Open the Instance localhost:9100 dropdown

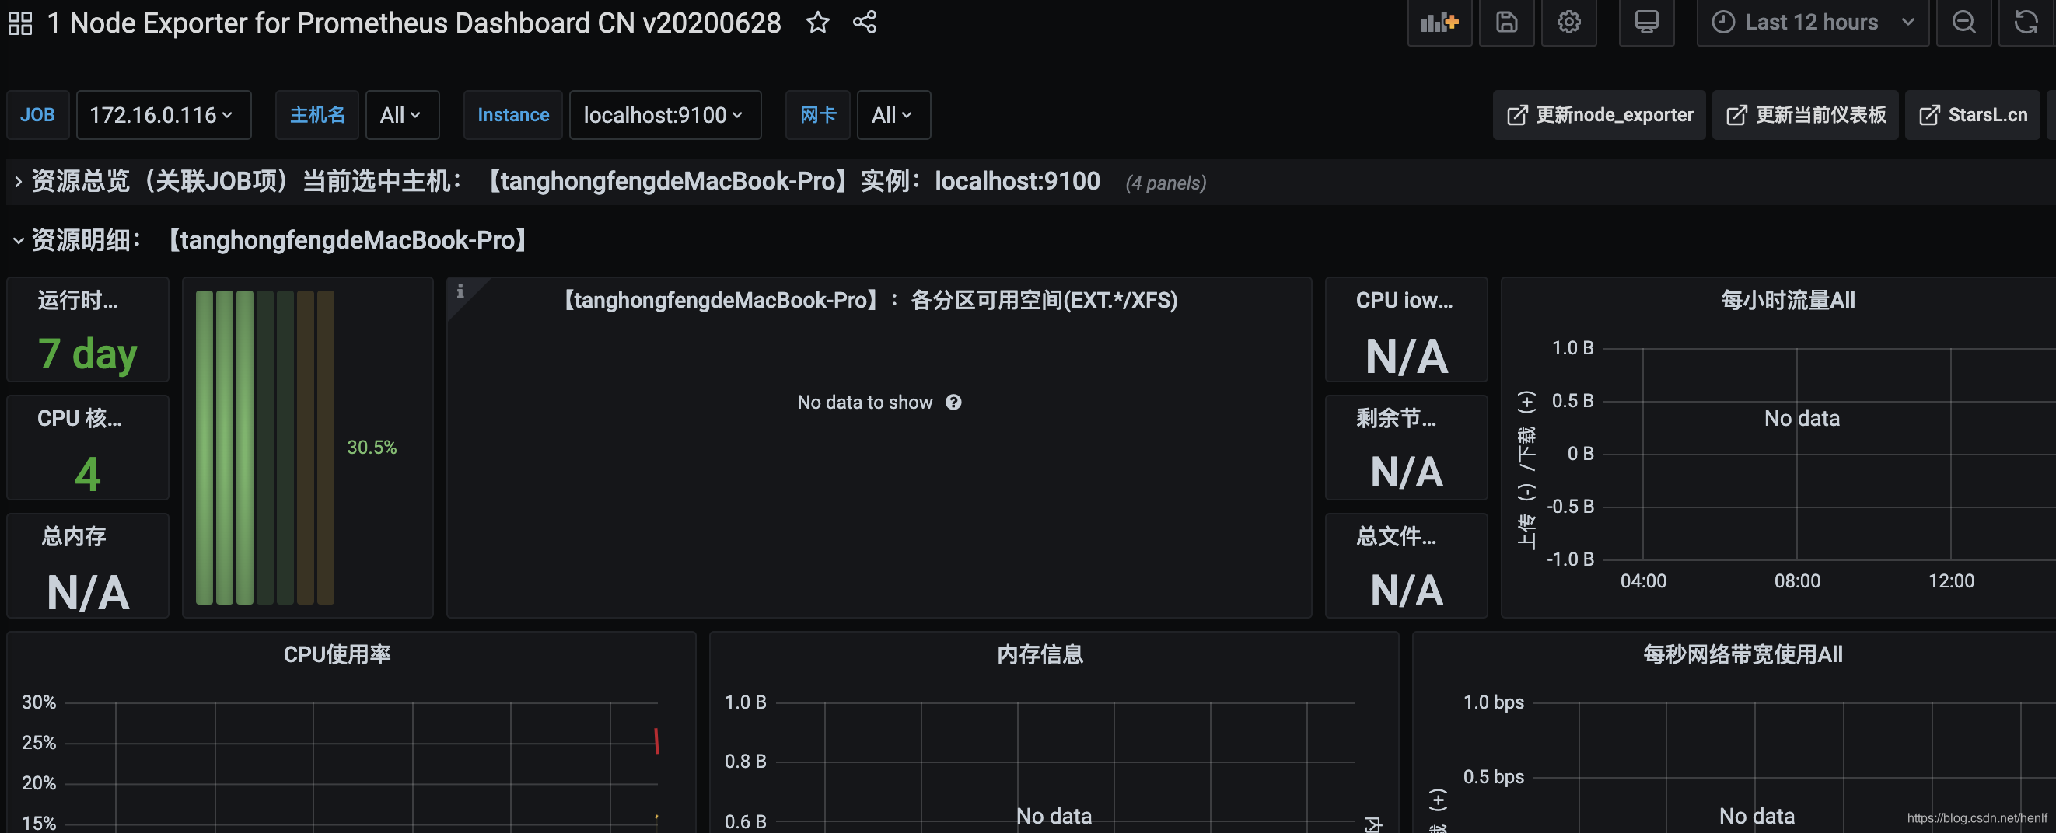(664, 115)
